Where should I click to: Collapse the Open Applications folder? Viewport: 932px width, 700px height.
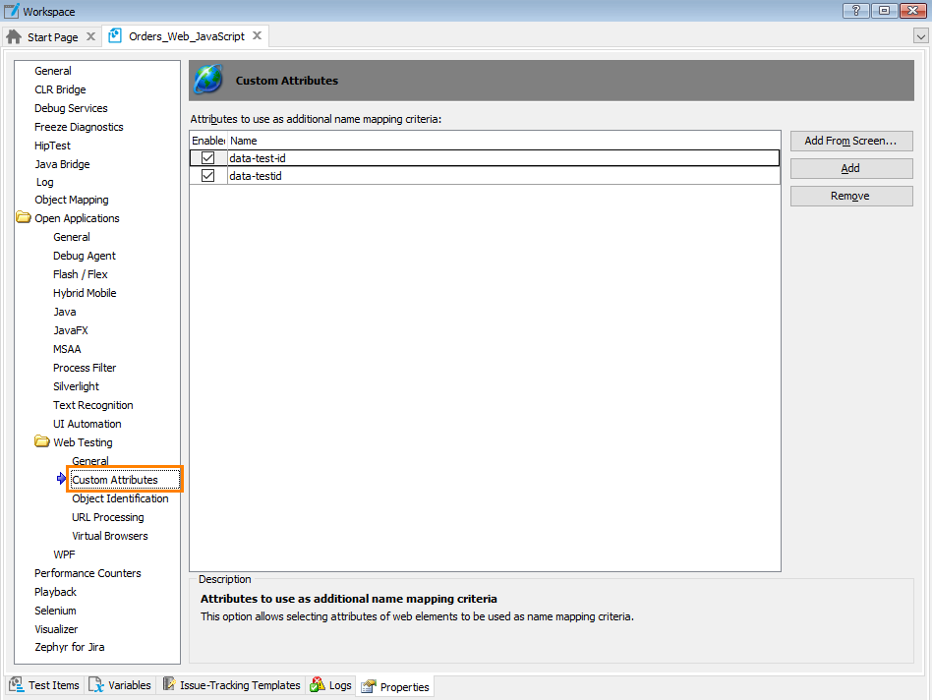pyautogui.click(x=23, y=218)
